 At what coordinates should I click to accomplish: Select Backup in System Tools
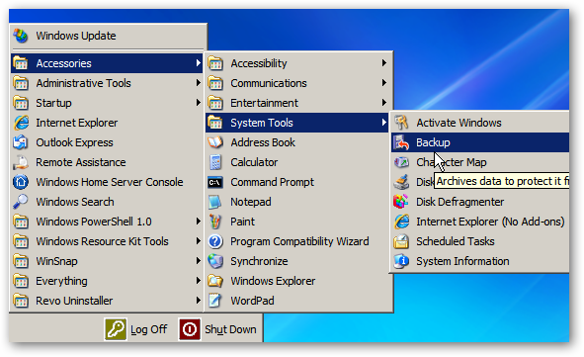tap(480, 142)
